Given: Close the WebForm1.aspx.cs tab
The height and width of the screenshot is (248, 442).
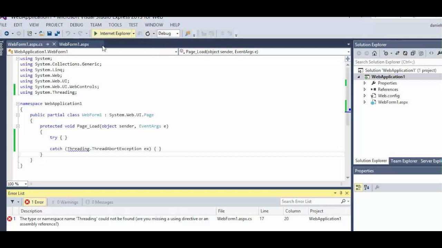Looking at the screenshot, I should [x=54, y=44].
